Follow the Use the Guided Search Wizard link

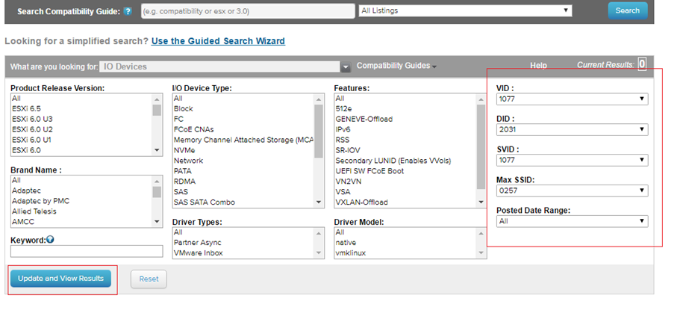coord(218,41)
